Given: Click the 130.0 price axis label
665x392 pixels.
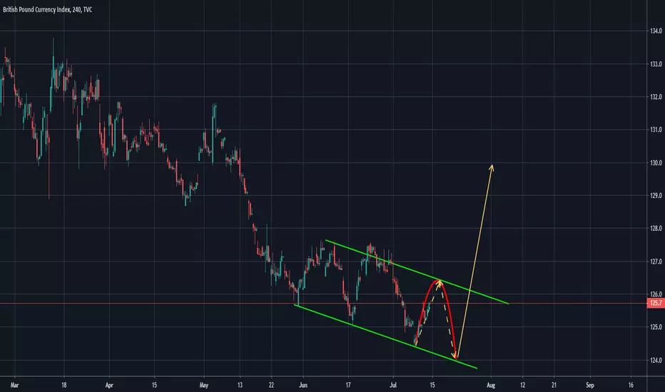Looking at the screenshot, I should pos(656,163).
